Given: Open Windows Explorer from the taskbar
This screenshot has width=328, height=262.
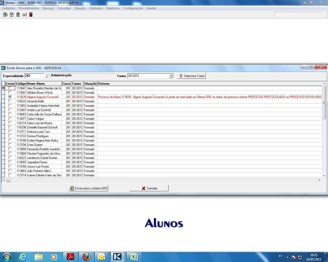Looking at the screenshot, I should tap(38, 257).
